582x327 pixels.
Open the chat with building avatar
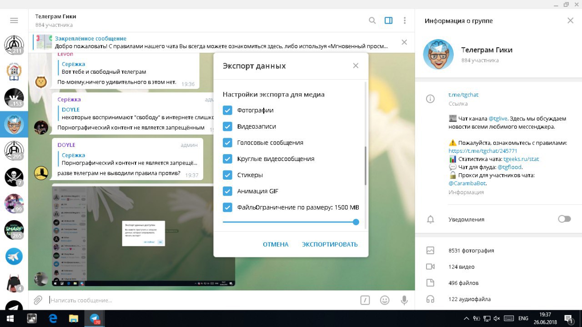tap(14, 71)
